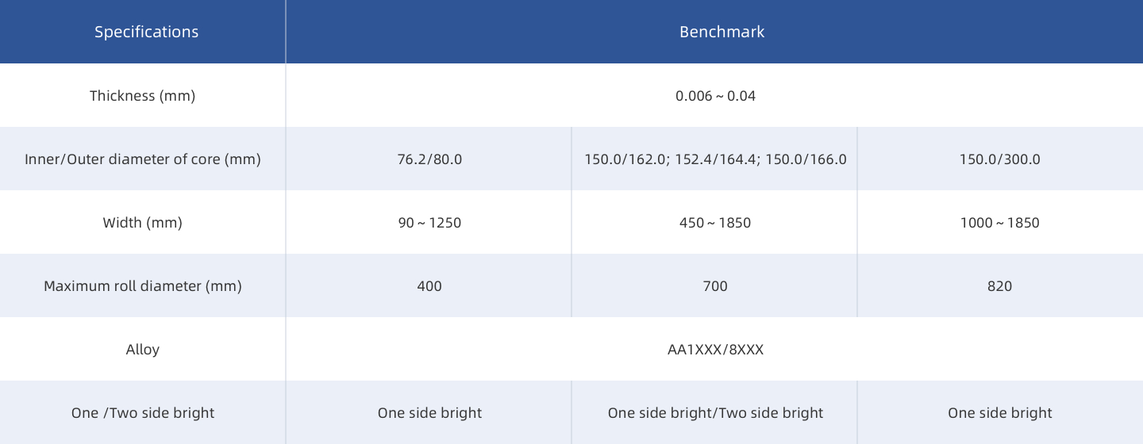
Task: Click the 76.2/80.0 core diameter cell
Action: pyautogui.click(x=429, y=159)
